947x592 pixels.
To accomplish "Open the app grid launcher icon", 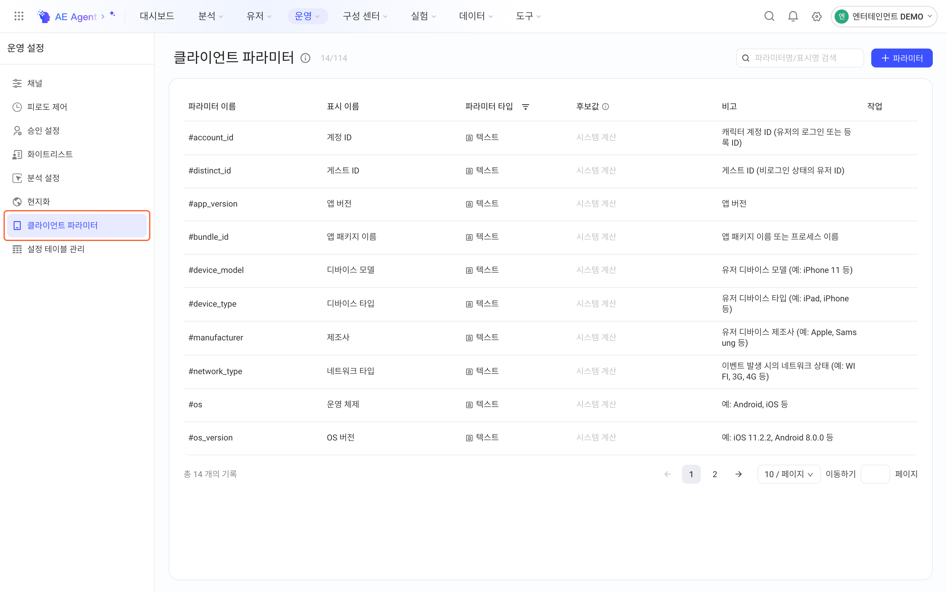I will tap(19, 16).
